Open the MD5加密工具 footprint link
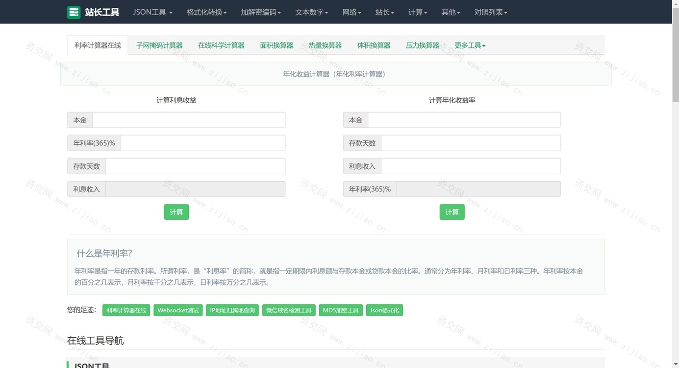 coord(341,310)
